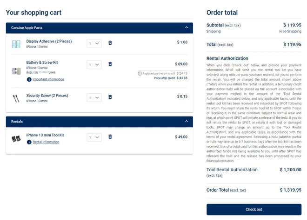Change Security Screw quantity dropdown
The width and height of the screenshot is (307, 220).
[x=94, y=97]
